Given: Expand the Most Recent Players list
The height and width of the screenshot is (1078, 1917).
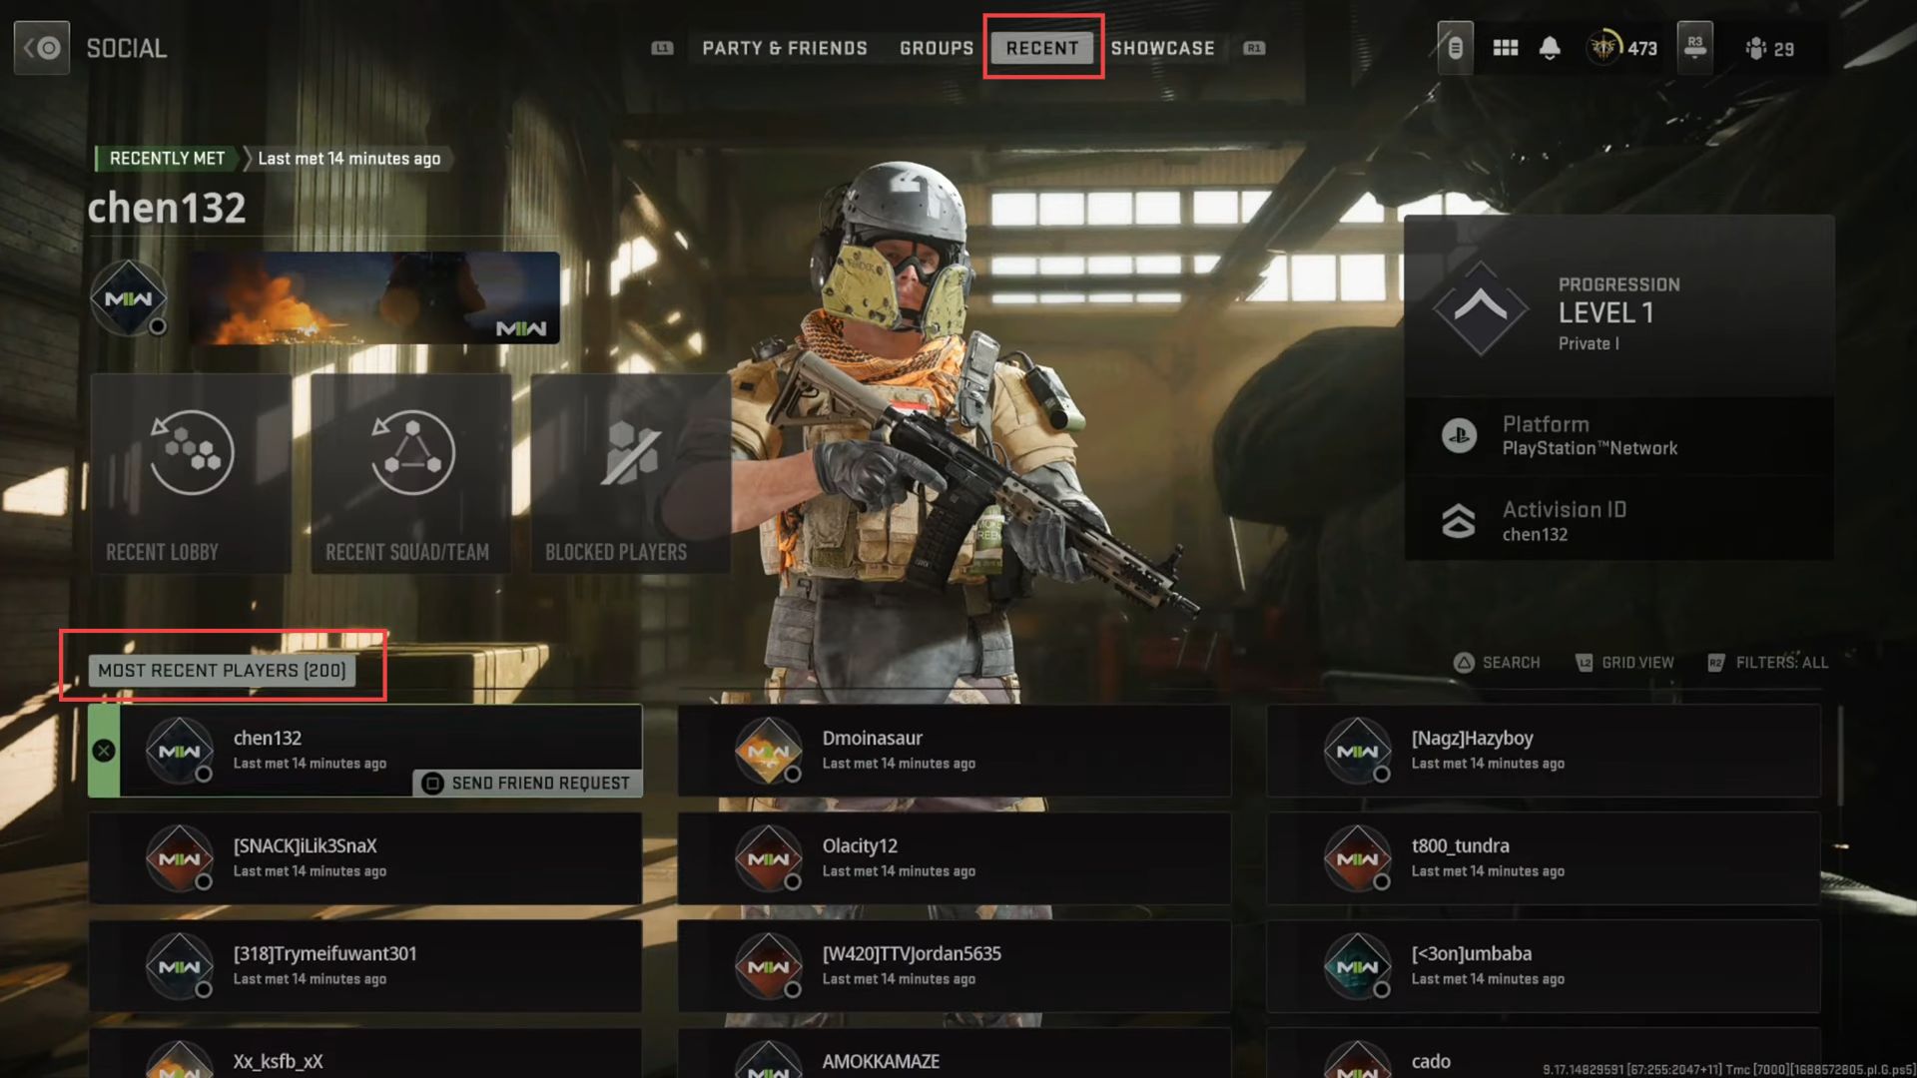Looking at the screenshot, I should [x=222, y=670].
